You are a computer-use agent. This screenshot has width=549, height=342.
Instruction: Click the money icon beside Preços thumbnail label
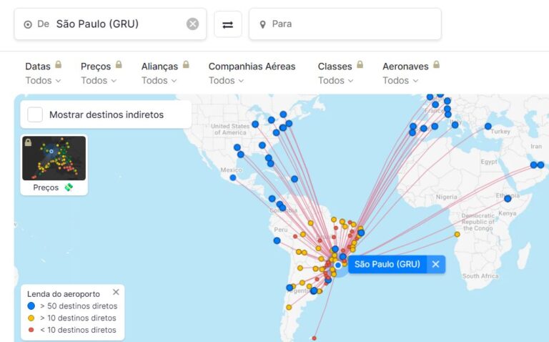click(x=69, y=187)
